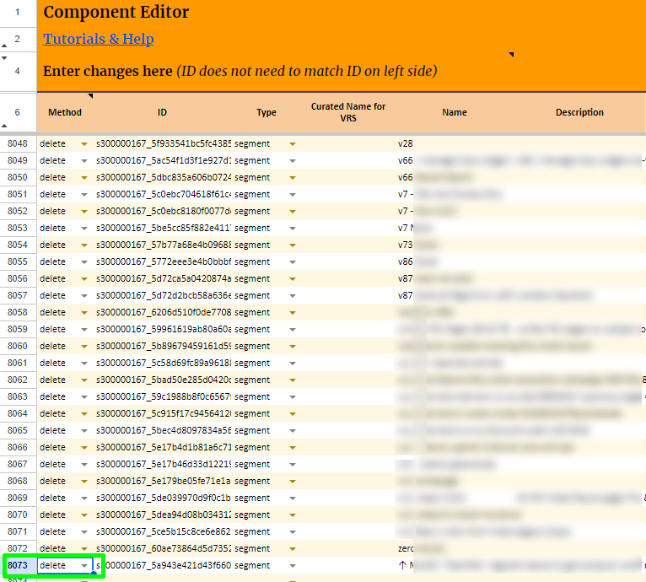Select the Type column header cell
The height and width of the screenshot is (582, 646).
coord(266,112)
